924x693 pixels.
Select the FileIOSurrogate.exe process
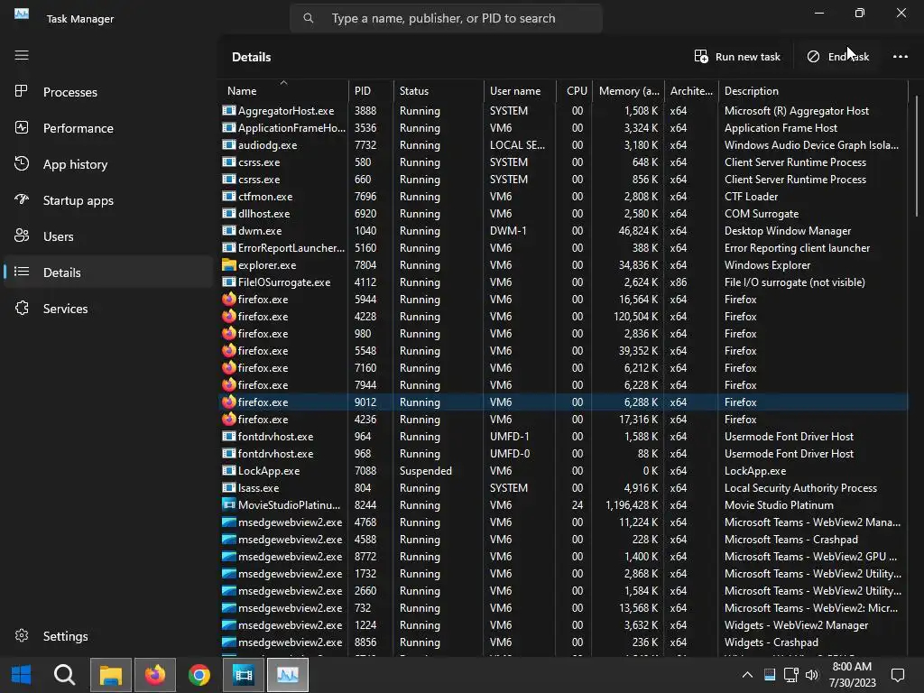coord(563,282)
